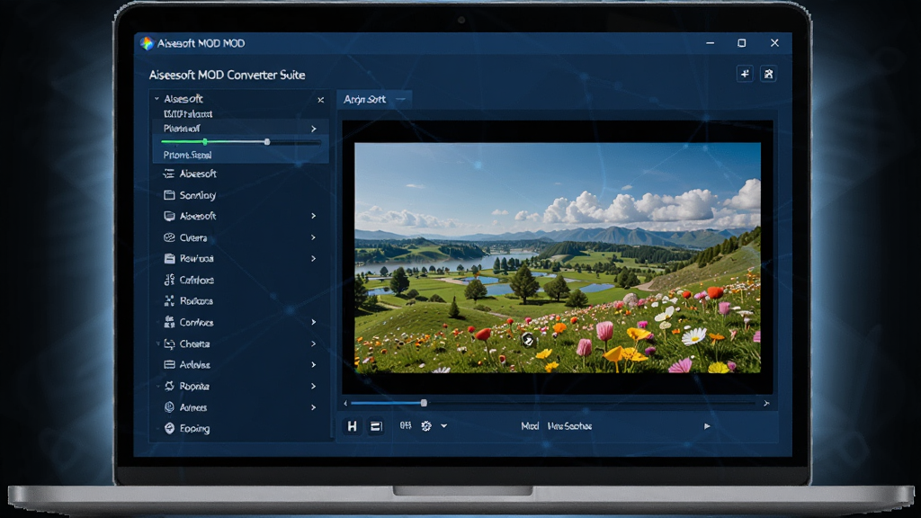Expand the Aclolas row with its chevron
The height and width of the screenshot is (518, 921).
click(314, 365)
